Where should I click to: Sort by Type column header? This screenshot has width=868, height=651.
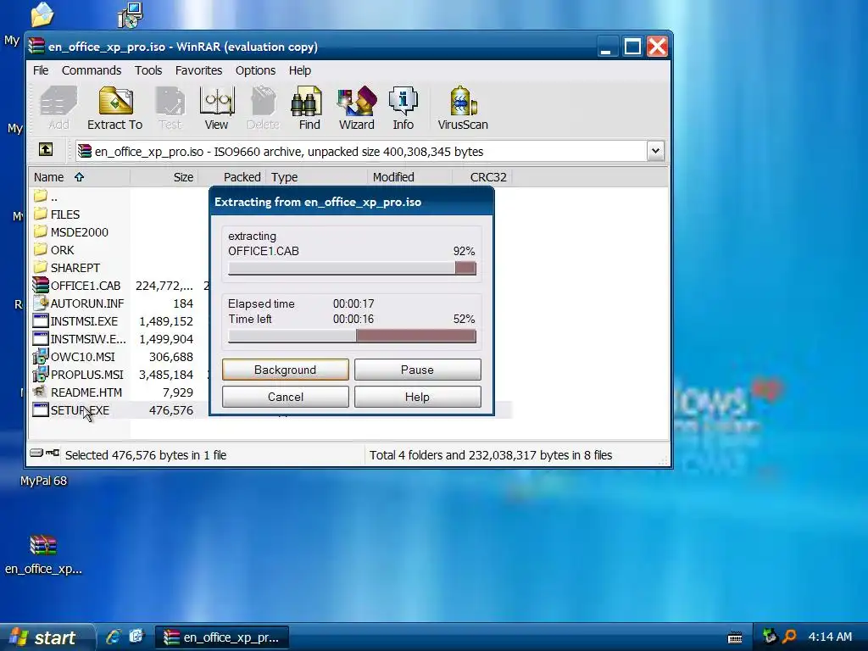click(x=316, y=177)
